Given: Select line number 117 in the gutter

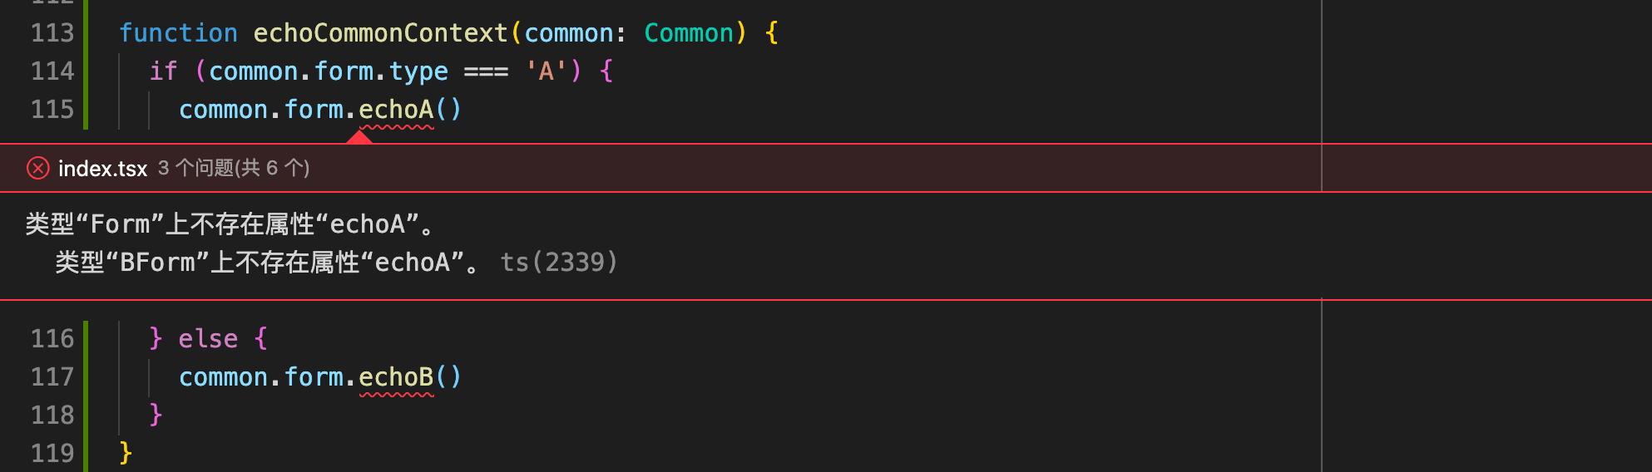Looking at the screenshot, I should click(52, 377).
